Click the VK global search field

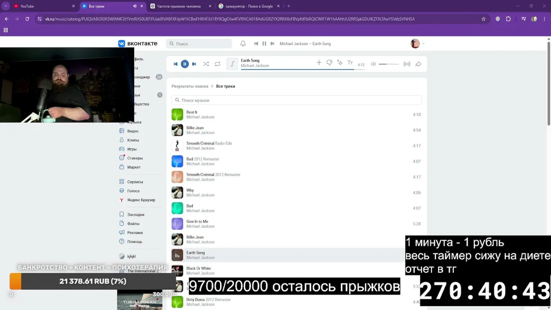pyautogui.click(x=199, y=43)
